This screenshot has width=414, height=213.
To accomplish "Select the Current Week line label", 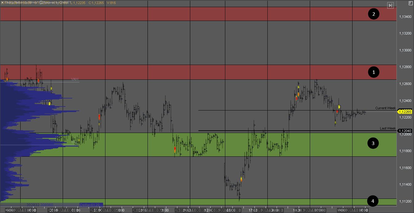I will [x=385, y=108].
